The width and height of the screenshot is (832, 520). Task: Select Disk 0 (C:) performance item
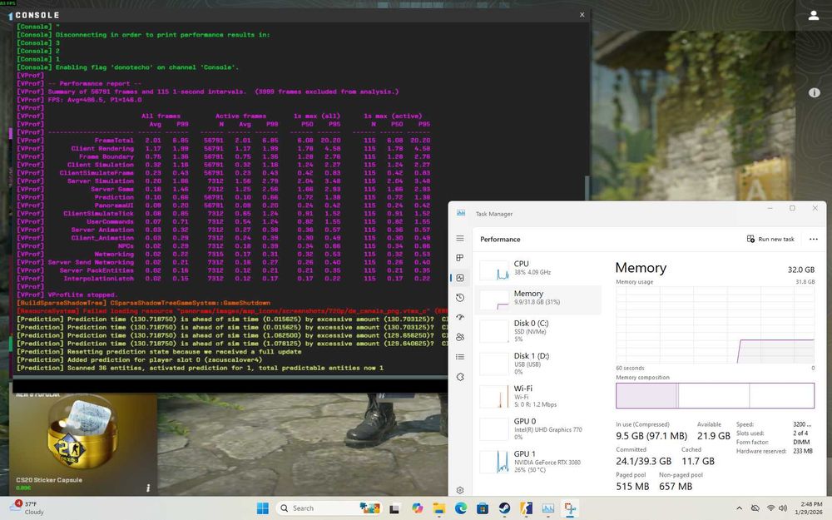click(x=538, y=331)
